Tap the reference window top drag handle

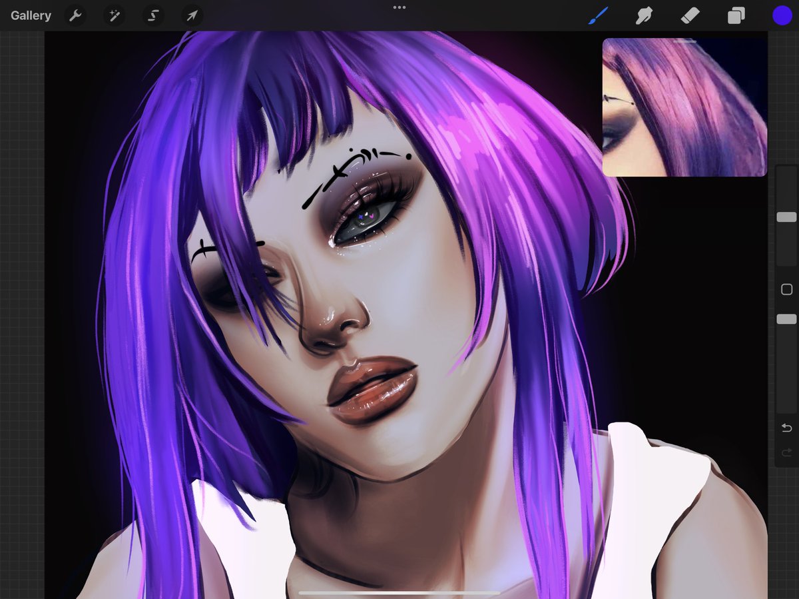[684, 41]
